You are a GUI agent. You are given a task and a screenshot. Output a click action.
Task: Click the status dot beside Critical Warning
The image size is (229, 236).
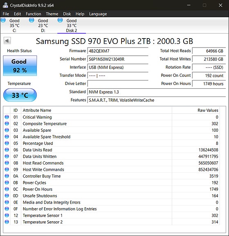pyautogui.click(x=7, y=117)
